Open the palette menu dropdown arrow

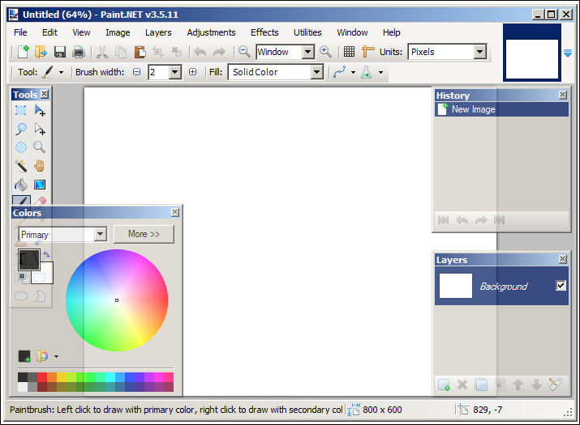(56, 356)
